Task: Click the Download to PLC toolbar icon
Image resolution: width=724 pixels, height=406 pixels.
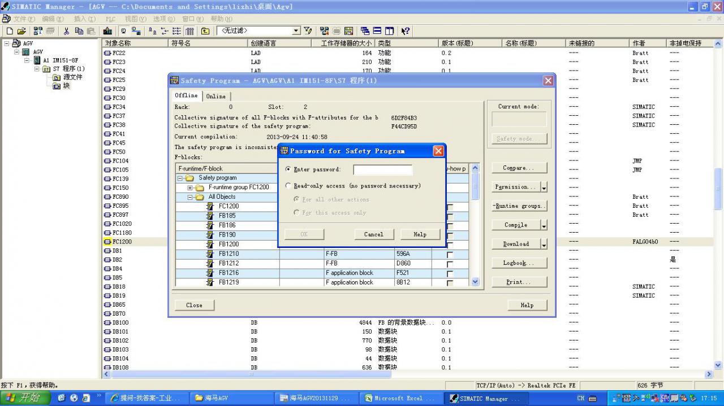Action: [107, 31]
